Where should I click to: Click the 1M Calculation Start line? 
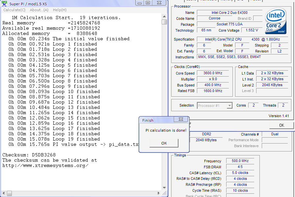66,18
